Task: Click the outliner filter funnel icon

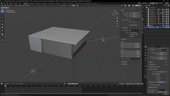Action: pyautogui.click(x=165, y=5)
